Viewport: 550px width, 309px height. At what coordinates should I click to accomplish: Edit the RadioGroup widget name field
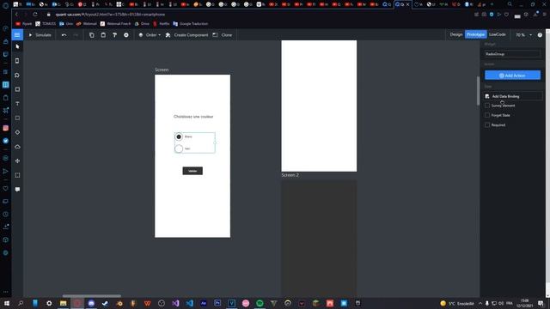[512, 54]
